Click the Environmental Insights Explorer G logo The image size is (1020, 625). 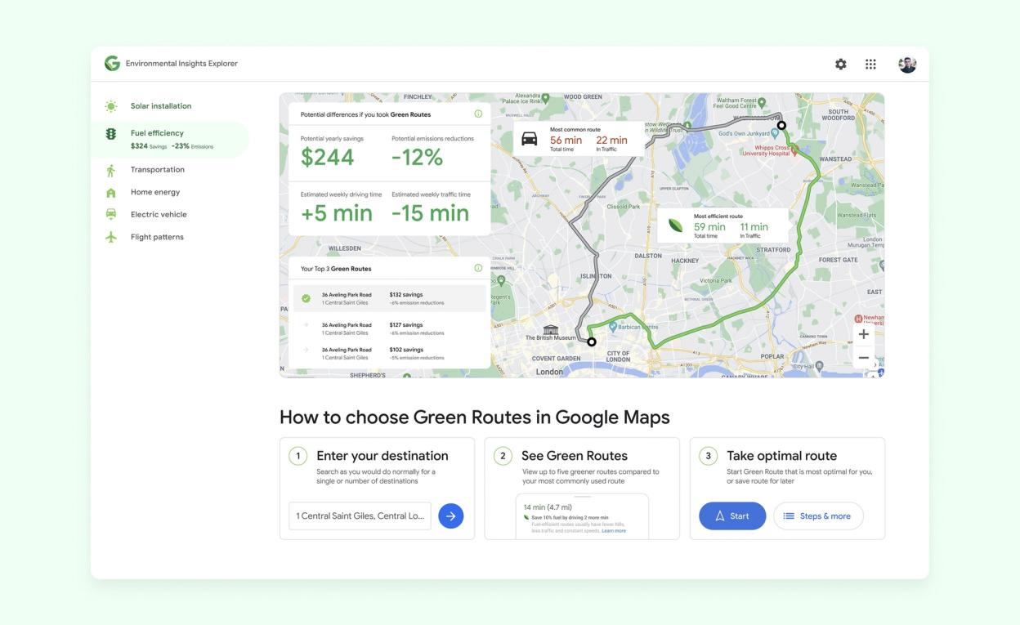(x=112, y=64)
